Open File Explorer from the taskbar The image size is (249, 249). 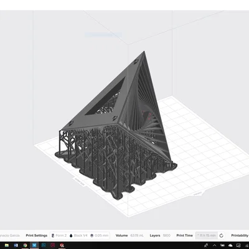(7, 245)
